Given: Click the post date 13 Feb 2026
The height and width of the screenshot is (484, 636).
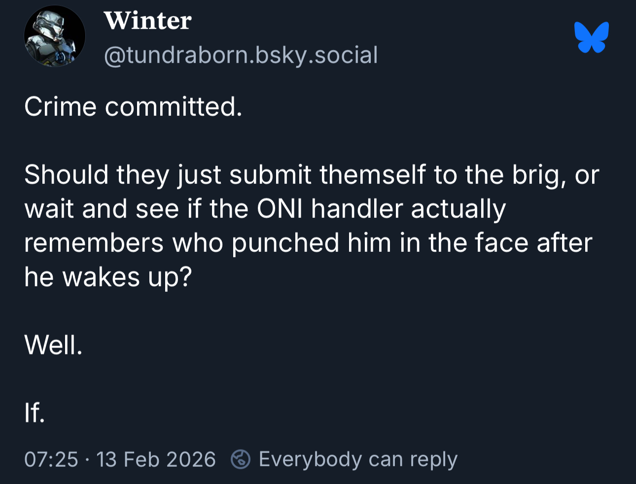Looking at the screenshot, I should tap(156, 459).
